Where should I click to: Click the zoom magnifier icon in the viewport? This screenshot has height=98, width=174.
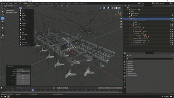point(121,19)
